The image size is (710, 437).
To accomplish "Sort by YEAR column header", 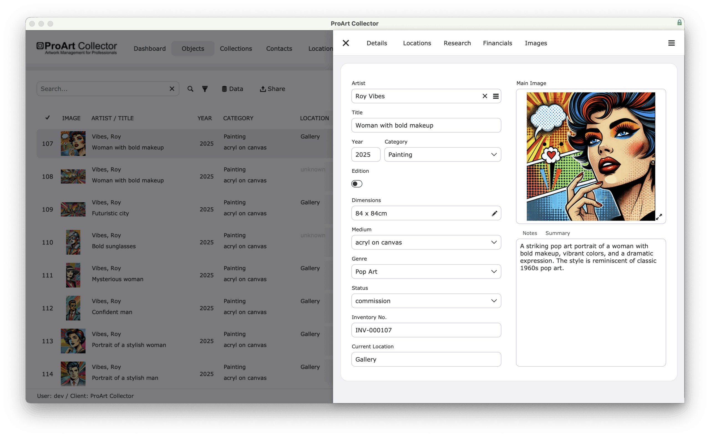I will (x=204, y=118).
